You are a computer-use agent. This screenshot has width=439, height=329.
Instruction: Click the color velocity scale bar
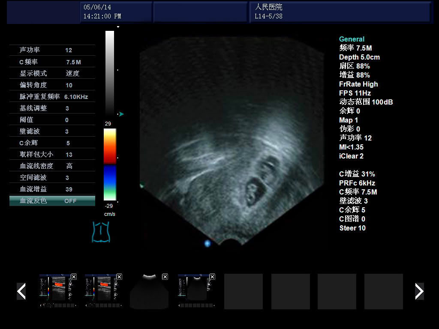pos(110,164)
